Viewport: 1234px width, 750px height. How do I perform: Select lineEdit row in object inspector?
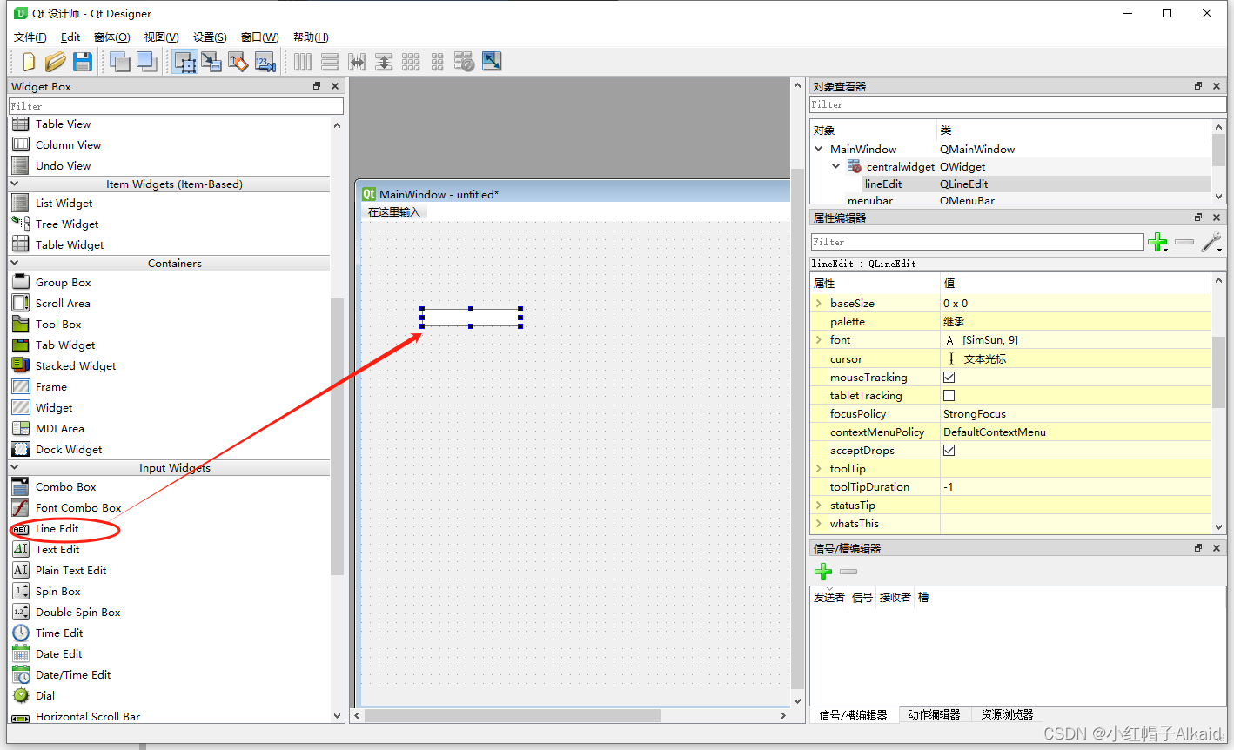1010,184
